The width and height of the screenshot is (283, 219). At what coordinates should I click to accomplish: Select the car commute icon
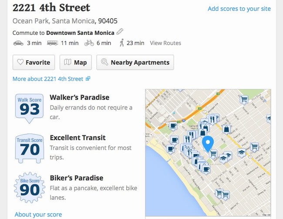pyautogui.click(x=18, y=43)
